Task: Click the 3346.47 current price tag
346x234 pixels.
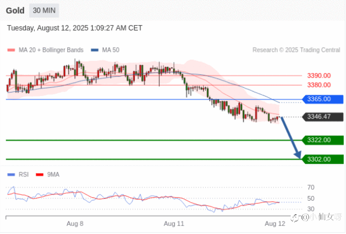Action: (x=322, y=117)
